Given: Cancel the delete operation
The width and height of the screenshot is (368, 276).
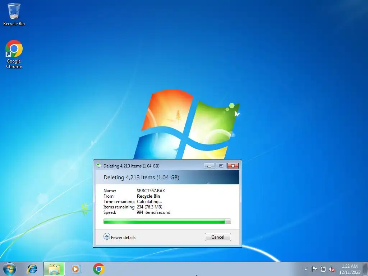Looking at the screenshot, I should pyautogui.click(x=218, y=237).
